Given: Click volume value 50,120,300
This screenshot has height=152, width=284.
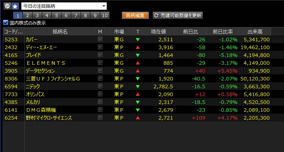Looking at the screenshot, I should 255,79.
